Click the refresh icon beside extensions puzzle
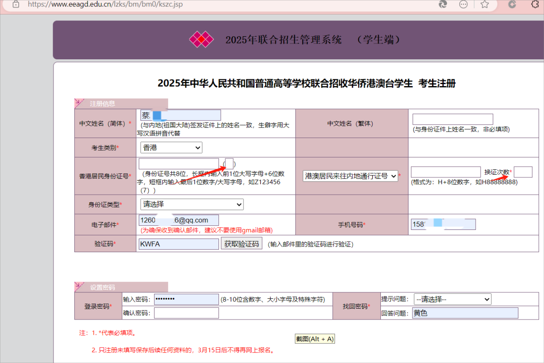 coord(512,4)
